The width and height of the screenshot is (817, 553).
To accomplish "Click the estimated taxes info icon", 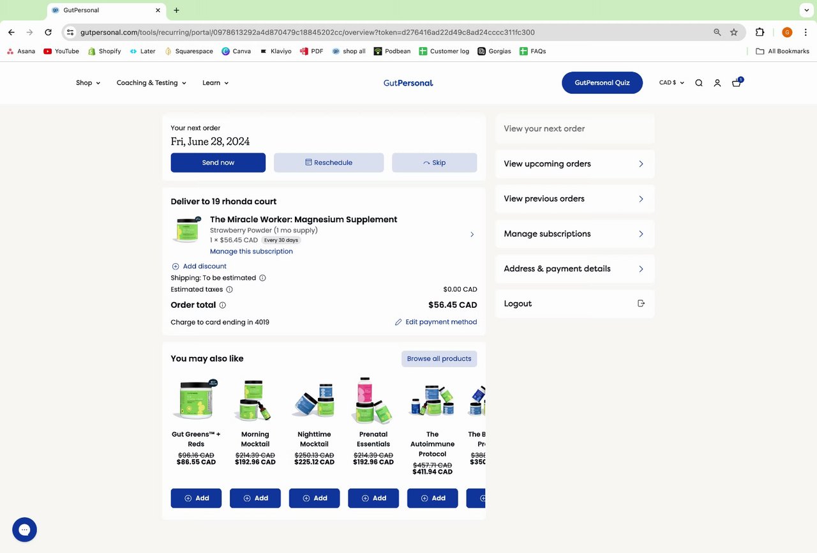I will (230, 289).
